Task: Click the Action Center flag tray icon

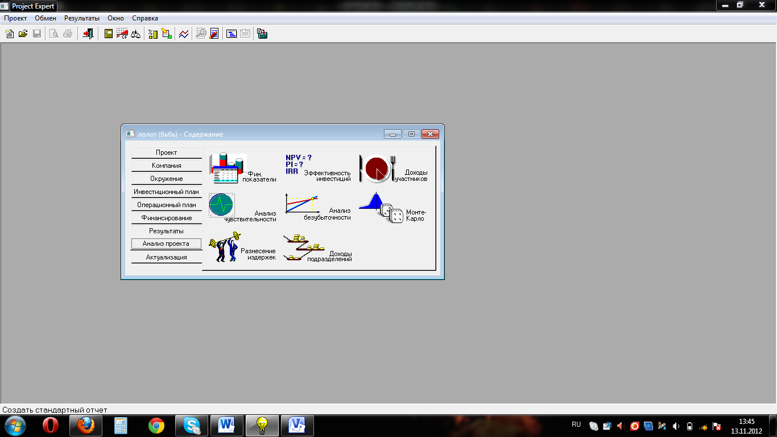Action: [x=717, y=426]
